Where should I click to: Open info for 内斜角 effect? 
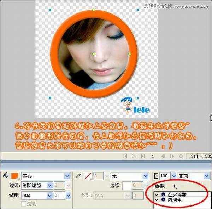pos(163,199)
